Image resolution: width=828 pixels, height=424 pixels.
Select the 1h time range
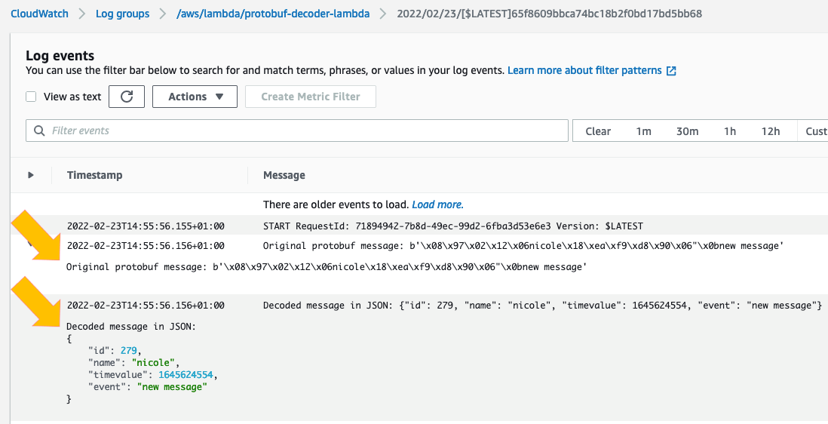point(729,131)
